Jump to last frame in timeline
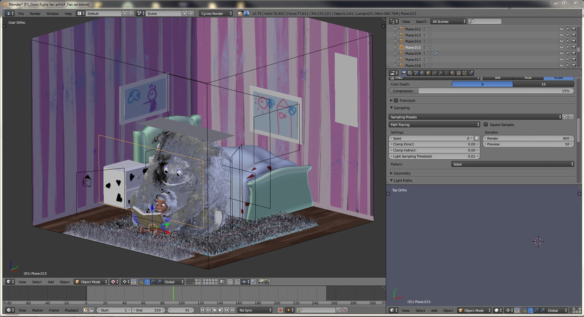The height and width of the screenshot is (317, 584). 232,310
